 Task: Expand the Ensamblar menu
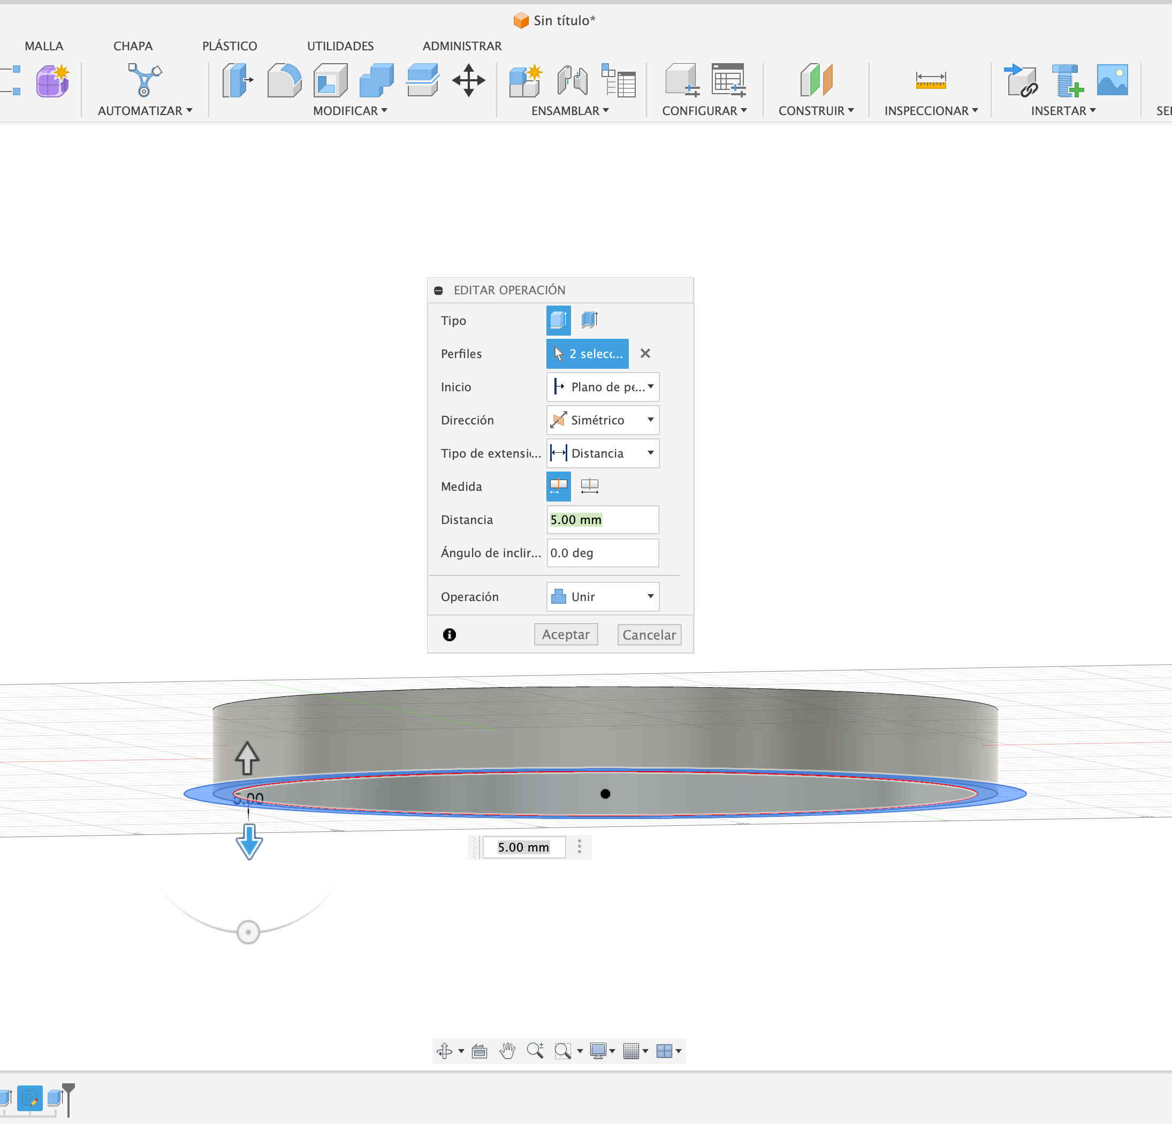point(570,111)
